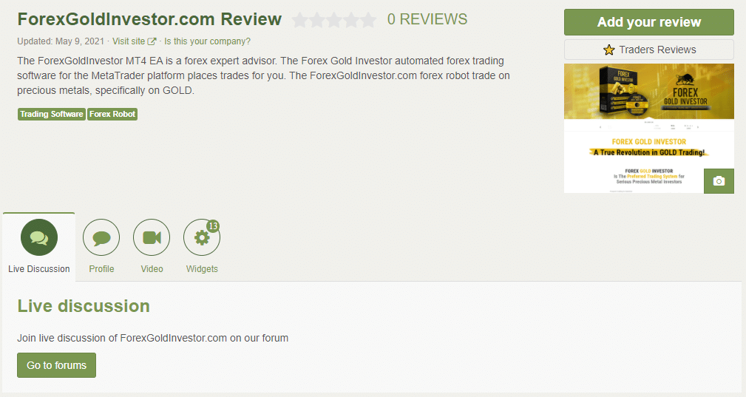Follow the Visit site link
The width and height of the screenshot is (746, 397).
pyautogui.click(x=129, y=41)
